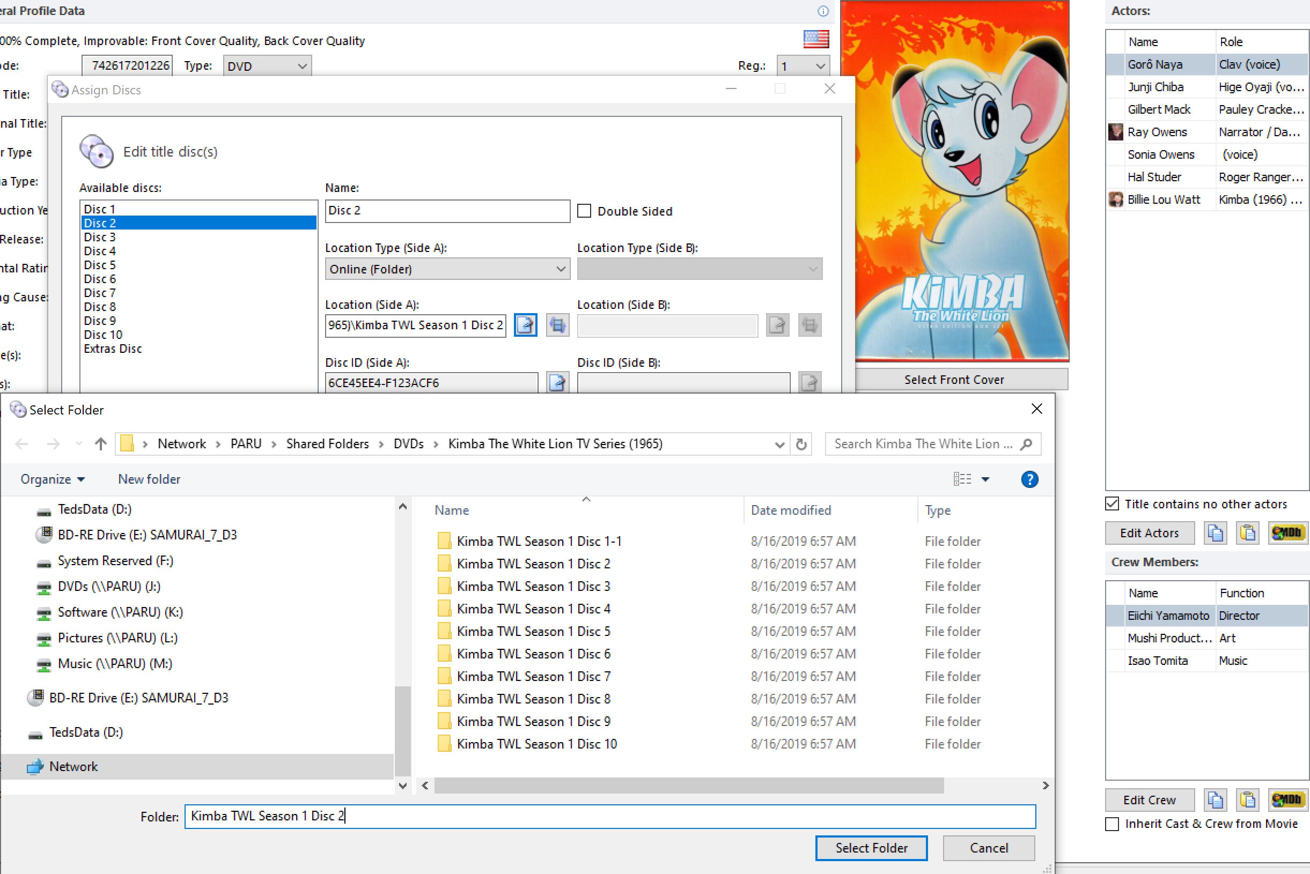Open the Type DVD dropdown

pyautogui.click(x=267, y=66)
